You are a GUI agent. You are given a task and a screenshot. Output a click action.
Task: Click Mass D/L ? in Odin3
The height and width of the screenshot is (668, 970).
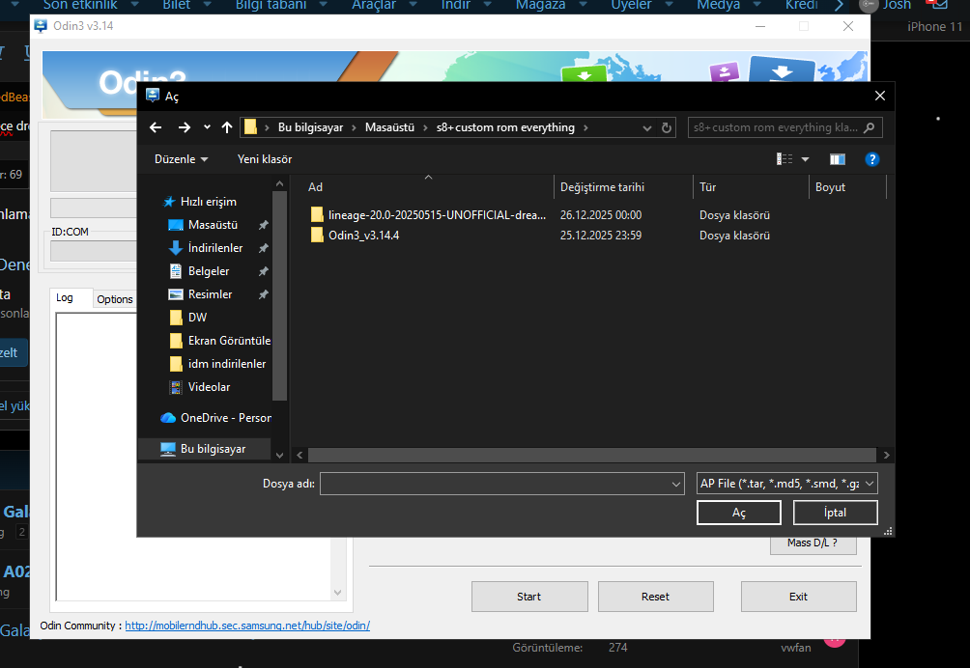tap(813, 543)
